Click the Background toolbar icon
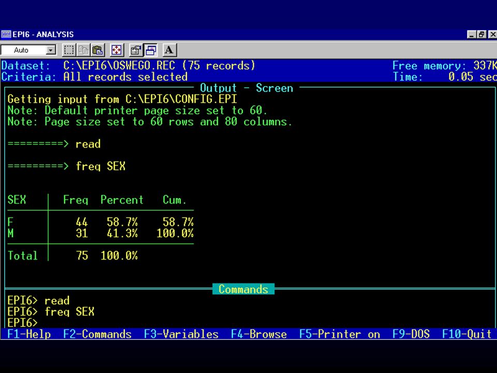The height and width of the screenshot is (373, 497). pyautogui.click(x=151, y=50)
